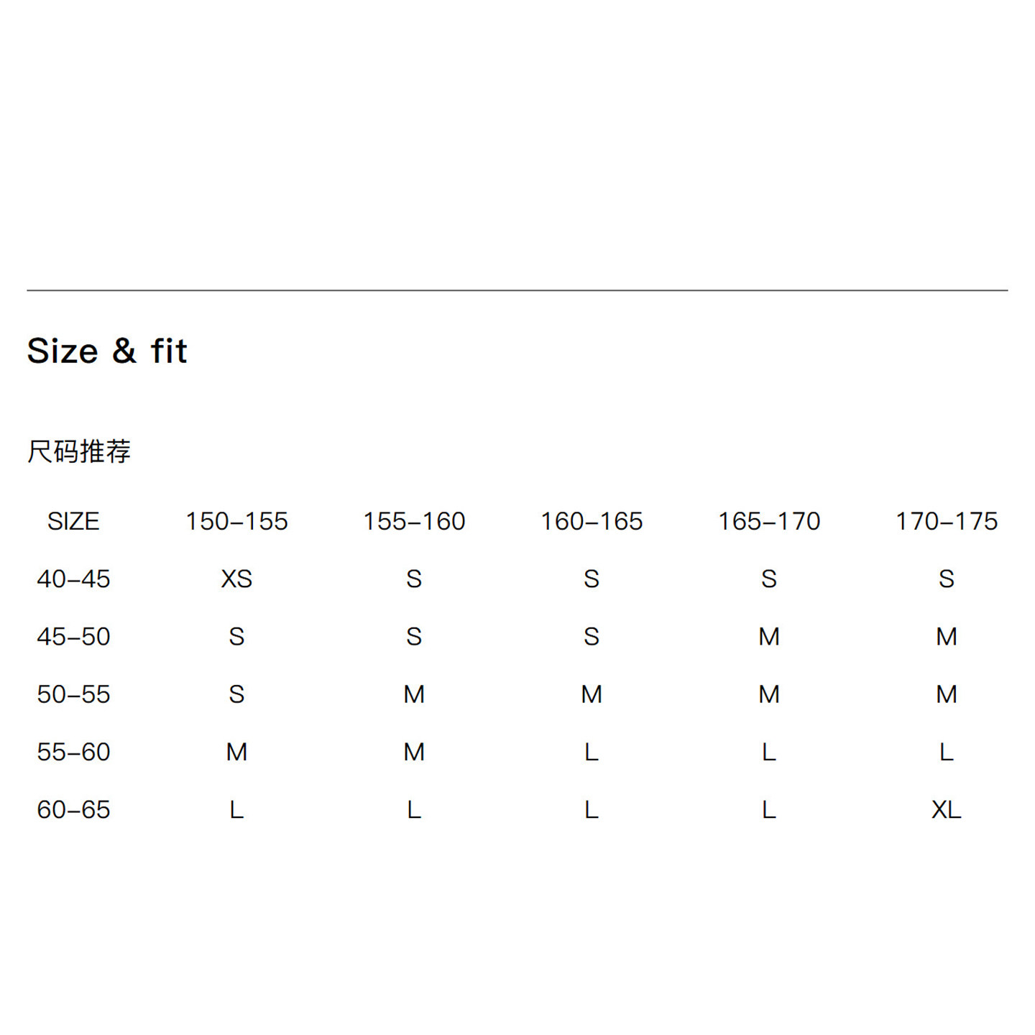Click M in 55–60 row under 150–155

pyautogui.click(x=236, y=752)
